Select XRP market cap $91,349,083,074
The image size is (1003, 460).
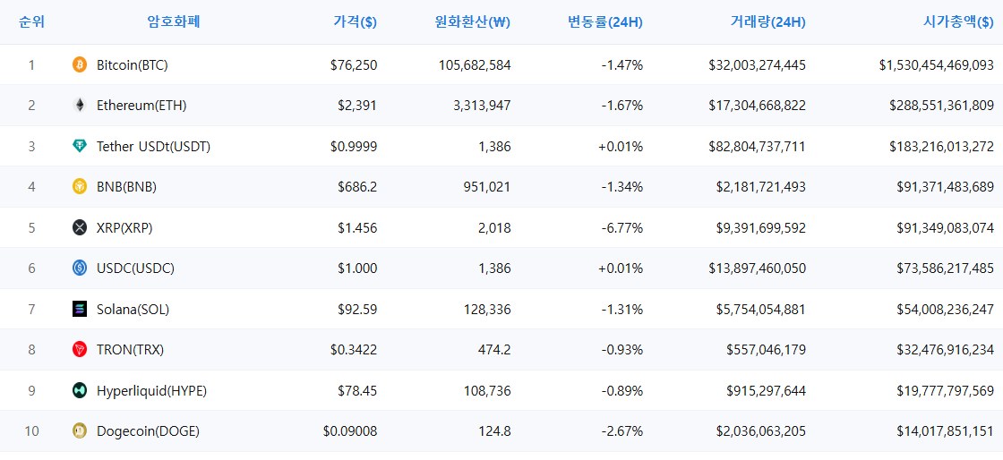946,227
